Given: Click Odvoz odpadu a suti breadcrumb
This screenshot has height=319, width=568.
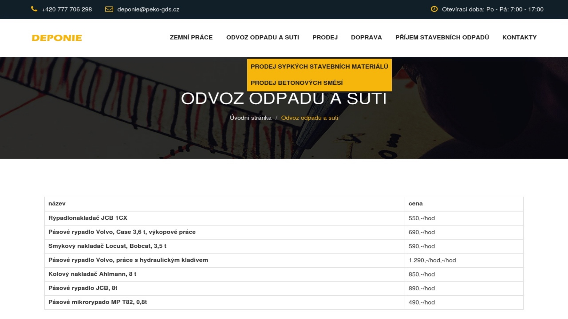Looking at the screenshot, I should pyautogui.click(x=309, y=118).
